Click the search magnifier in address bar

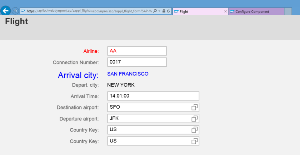(155, 11)
